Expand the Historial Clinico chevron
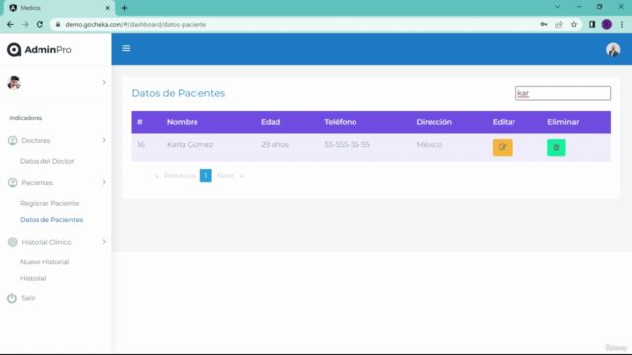This screenshot has height=355, width=632. [x=104, y=242]
